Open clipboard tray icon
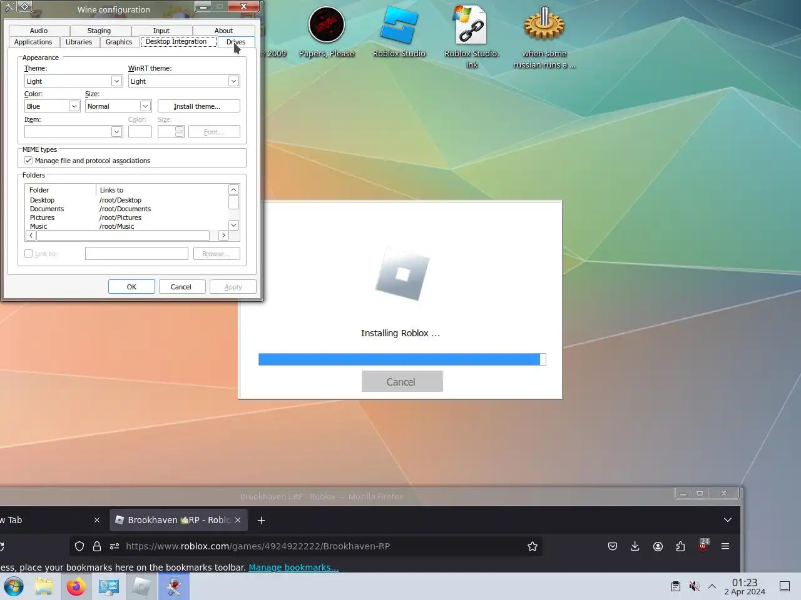The image size is (801, 600). (x=676, y=586)
